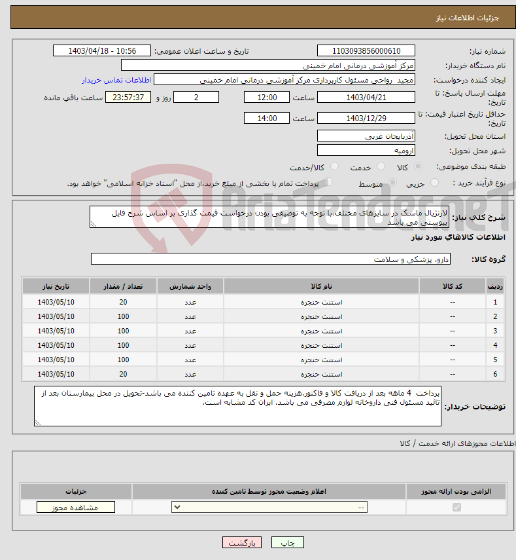Click the اطلاعات کالاهای مورد نیاز heading
516x560 pixels.
[x=458, y=237]
